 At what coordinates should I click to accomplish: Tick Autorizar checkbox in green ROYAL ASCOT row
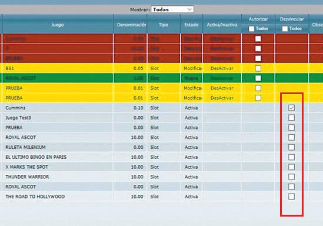[x=258, y=78]
